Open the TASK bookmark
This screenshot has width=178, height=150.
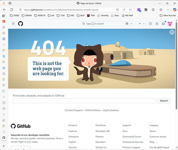point(91,16)
